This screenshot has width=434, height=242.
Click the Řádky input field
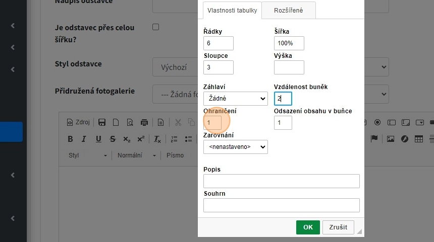point(218,43)
